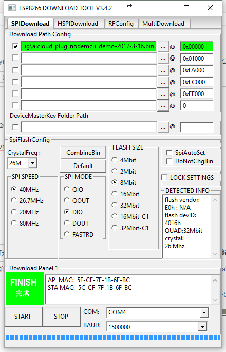The height and width of the screenshot is (352, 226).
Task: Click the Default button
Action: 83,166
